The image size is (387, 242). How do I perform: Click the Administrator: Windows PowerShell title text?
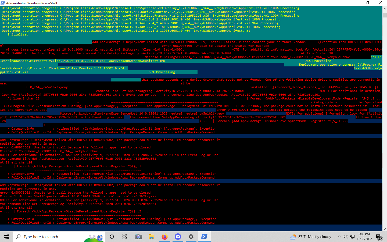point(31,3)
